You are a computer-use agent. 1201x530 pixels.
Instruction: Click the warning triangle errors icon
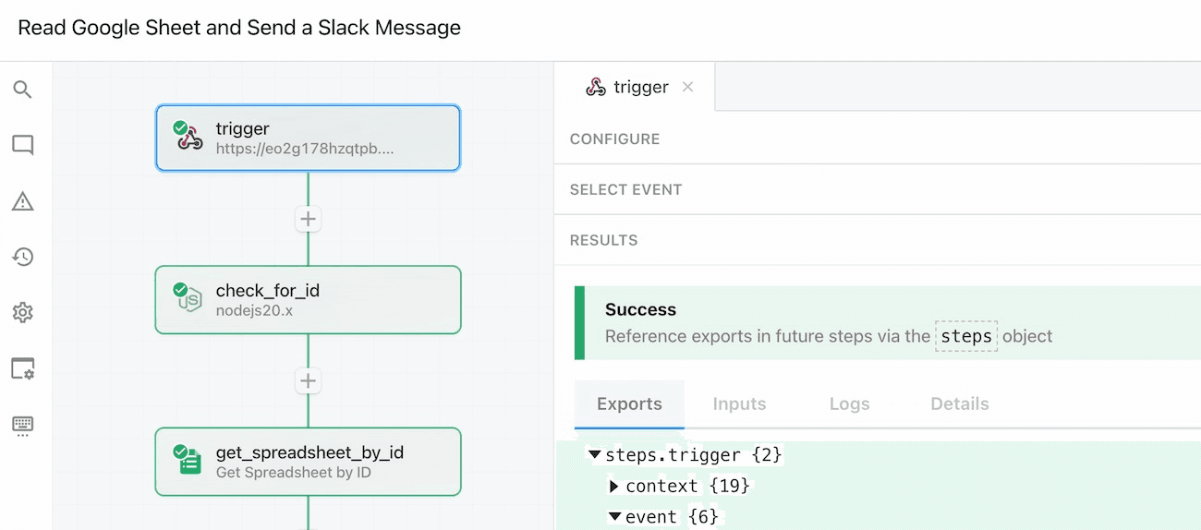[22, 201]
